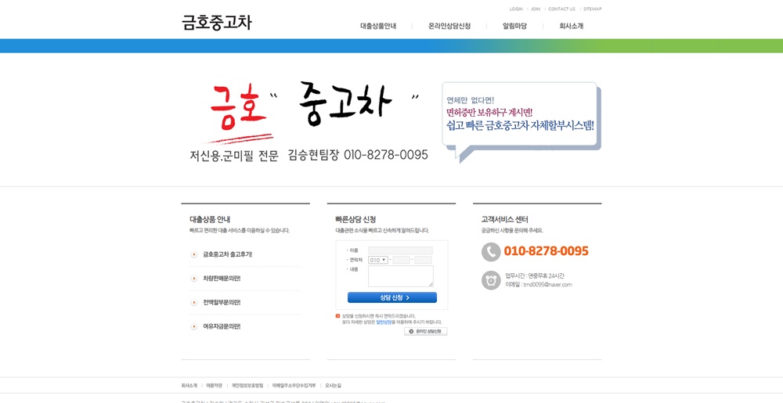Open the LOGIN link
Screen dimensions: 783x403
click(516, 9)
